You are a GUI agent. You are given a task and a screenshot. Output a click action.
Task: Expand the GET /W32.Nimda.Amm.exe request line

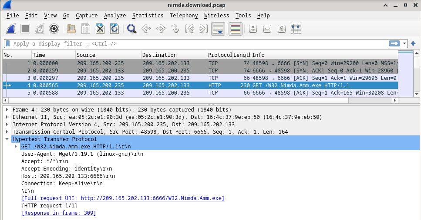tap(16, 146)
